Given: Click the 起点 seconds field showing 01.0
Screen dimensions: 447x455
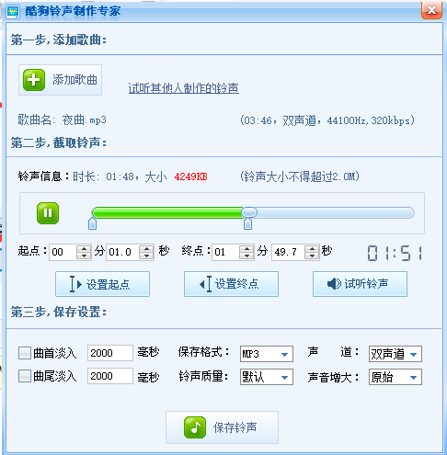Looking at the screenshot, I should pyautogui.click(x=122, y=252).
